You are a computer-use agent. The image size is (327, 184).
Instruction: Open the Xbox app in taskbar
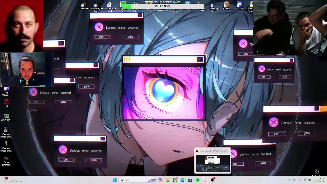[x=175, y=180]
